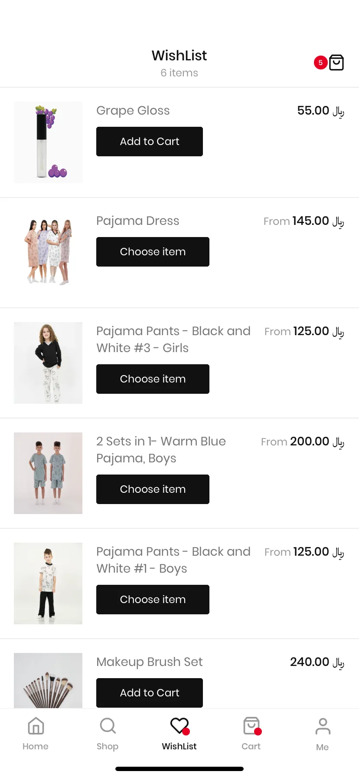
Task: Go to the Me profile icon
Action: tap(323, 726)
